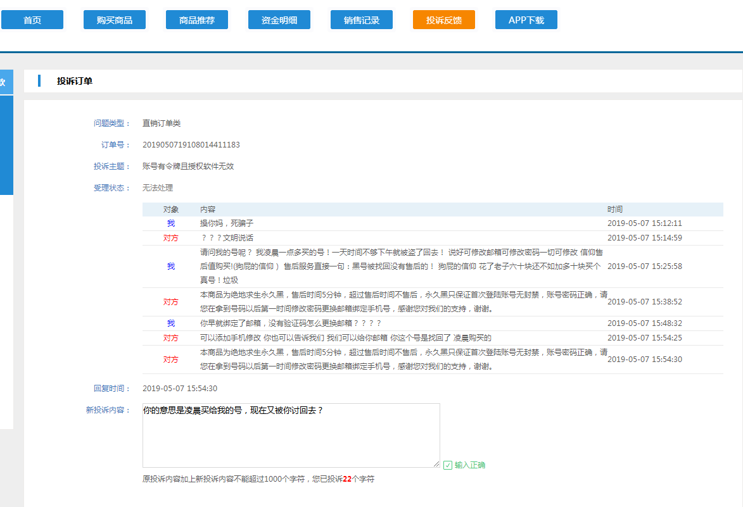The height and width of the screenshot is (507, 743).
Task: Click the complaint subject 账号有令牌且授权软件无效
Action: pos(188,166)
